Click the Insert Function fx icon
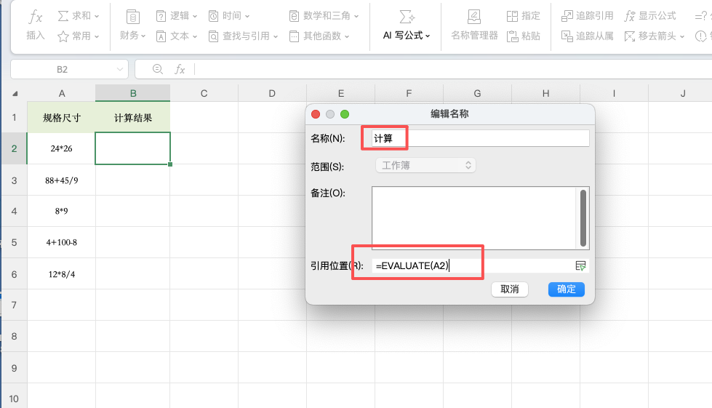 [35, 17]
